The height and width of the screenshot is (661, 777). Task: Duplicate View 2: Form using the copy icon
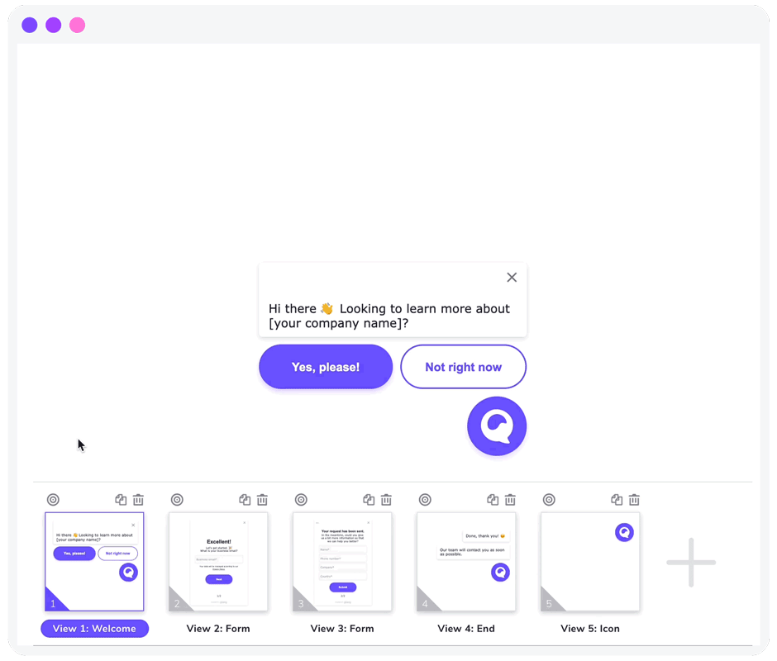(244, 499)
